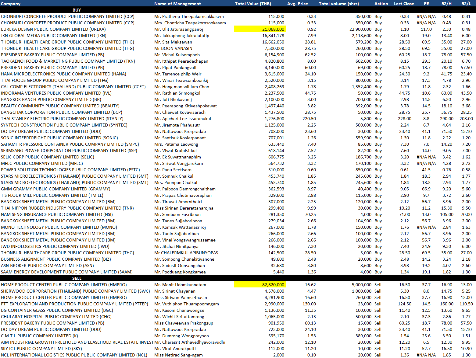Click NCL INTERNATIONAL LOGISTICS cell
The image size is (476, 358).
pyautogui.click(x=74, y=355)
